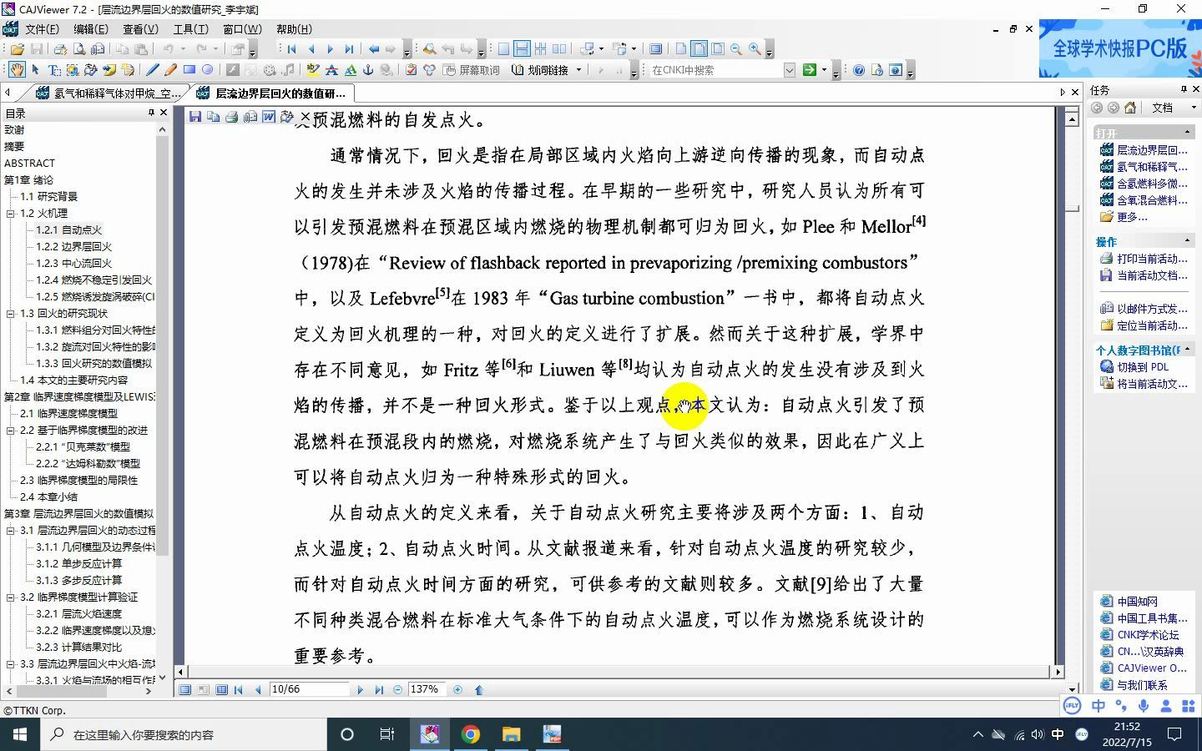Open the Find search icon

429,49
